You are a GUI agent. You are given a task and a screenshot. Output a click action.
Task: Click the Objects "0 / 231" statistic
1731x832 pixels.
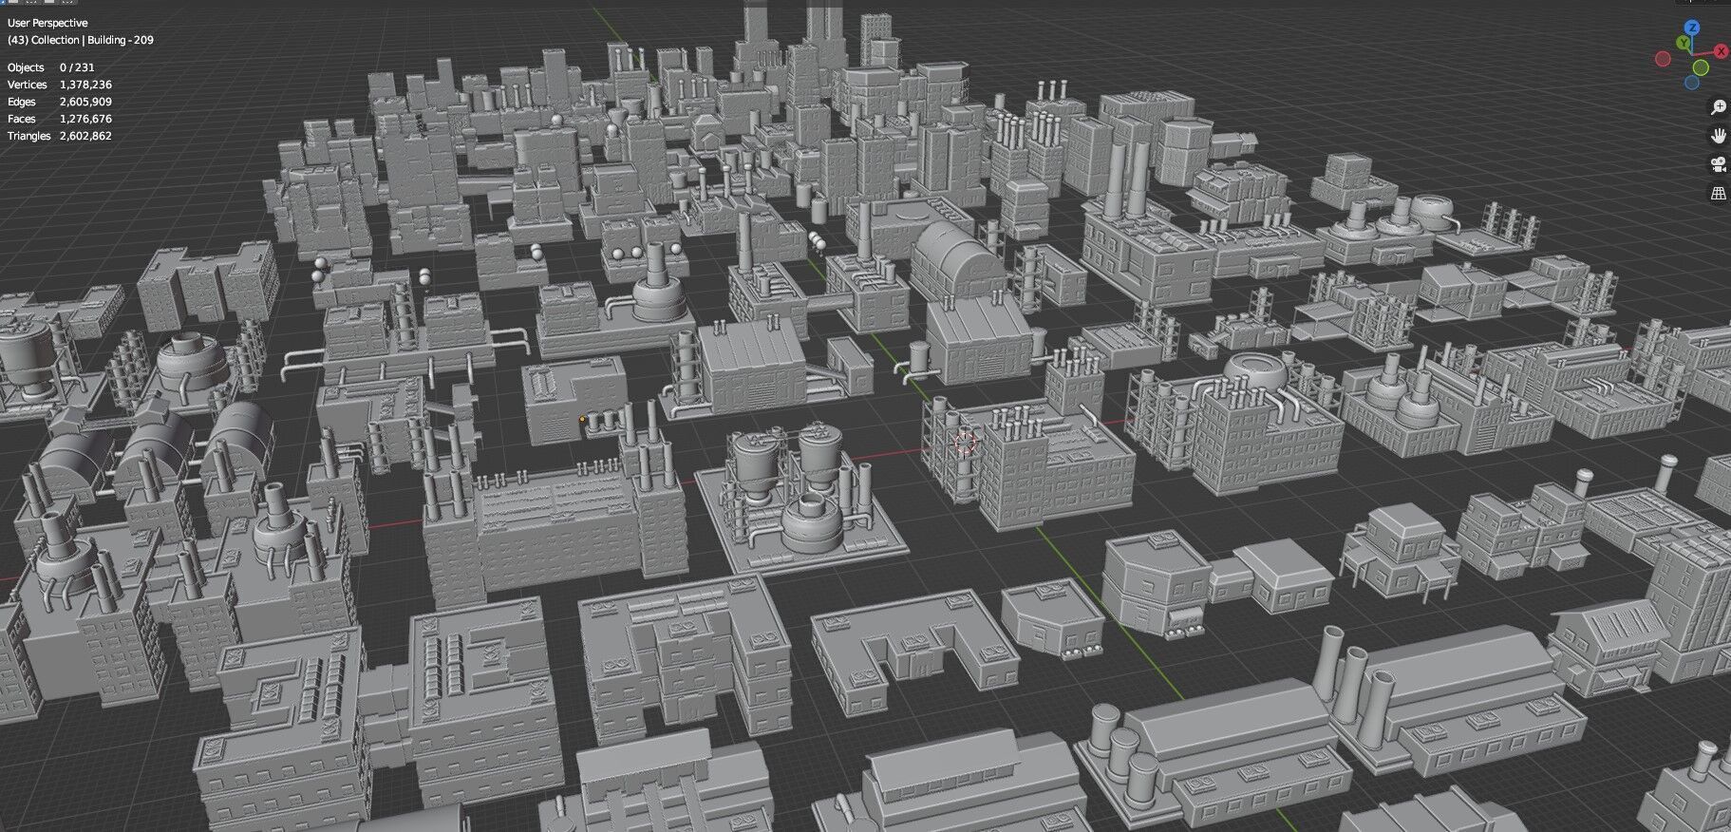[77, 67]
